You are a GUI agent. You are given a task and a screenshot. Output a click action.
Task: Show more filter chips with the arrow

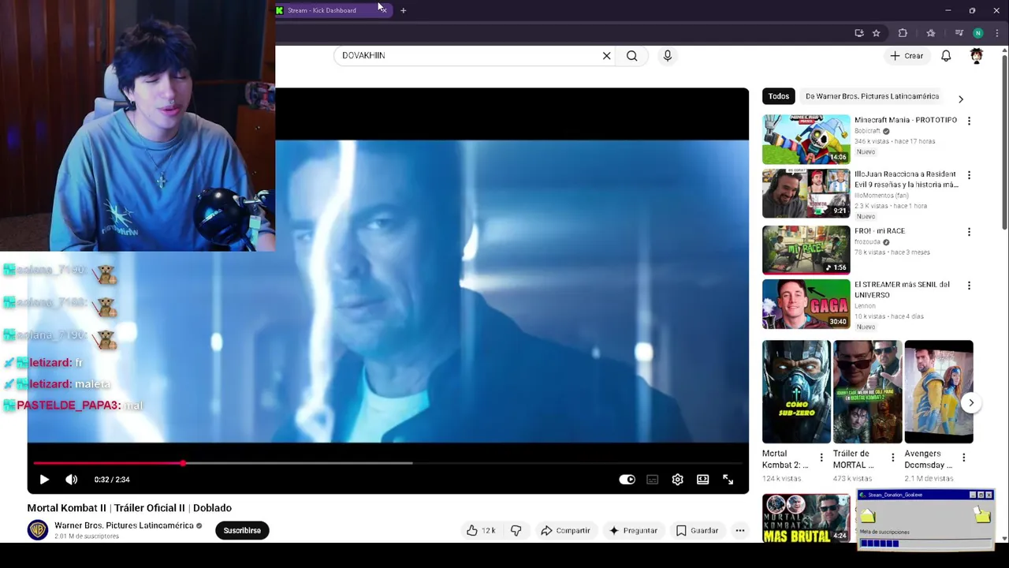(960, 99)
